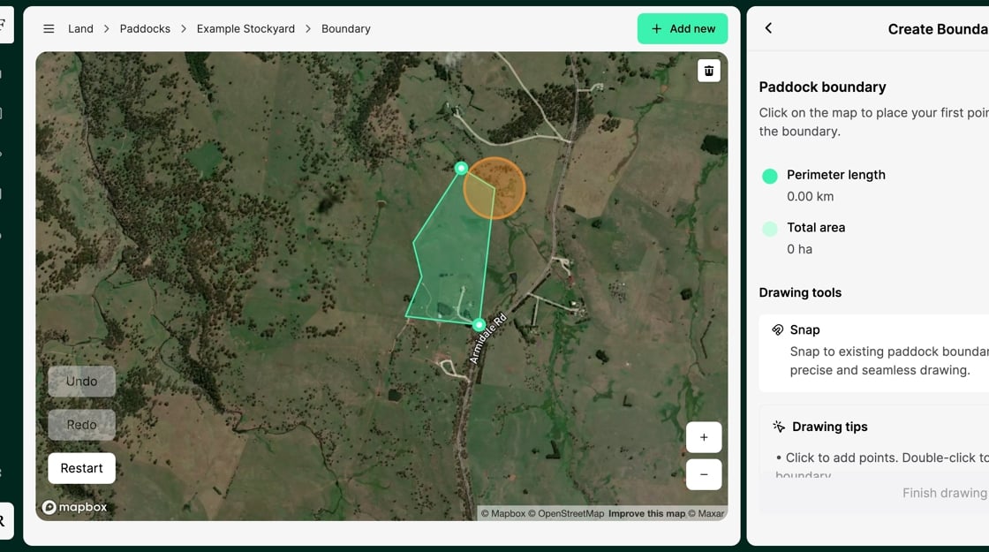Undo the last boundary point
The width and height of the screenshot is (989, 552).
click(82, 382)
